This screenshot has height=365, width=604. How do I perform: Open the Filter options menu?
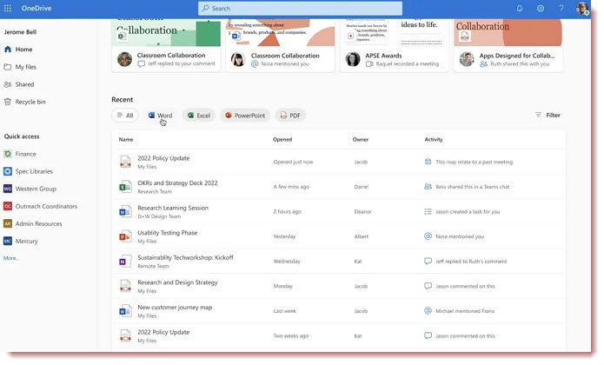548,115
